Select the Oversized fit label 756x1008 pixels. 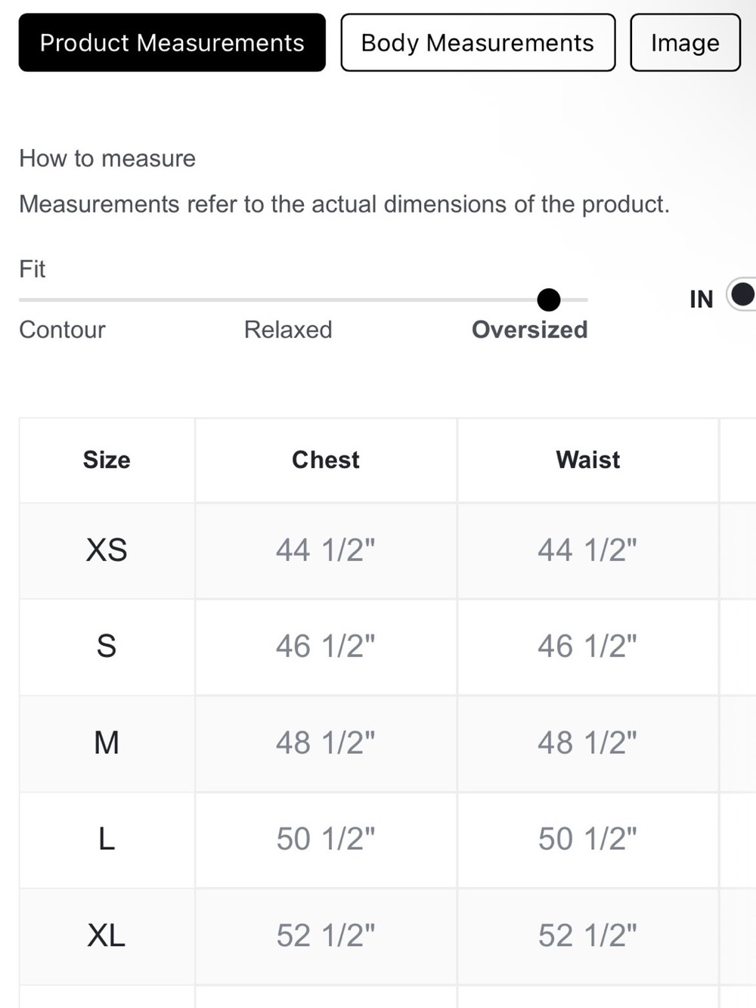click(530, 330)
